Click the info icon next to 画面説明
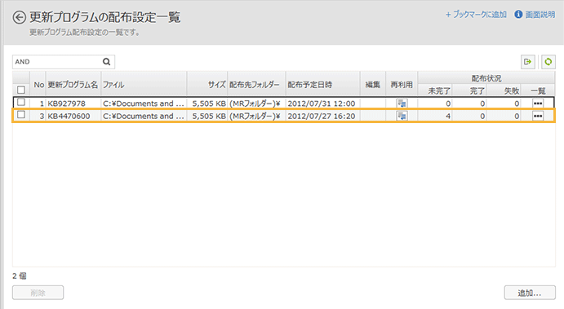Image resolution: width=564 pixels, height=309 pixels. [x=518, y=15]
